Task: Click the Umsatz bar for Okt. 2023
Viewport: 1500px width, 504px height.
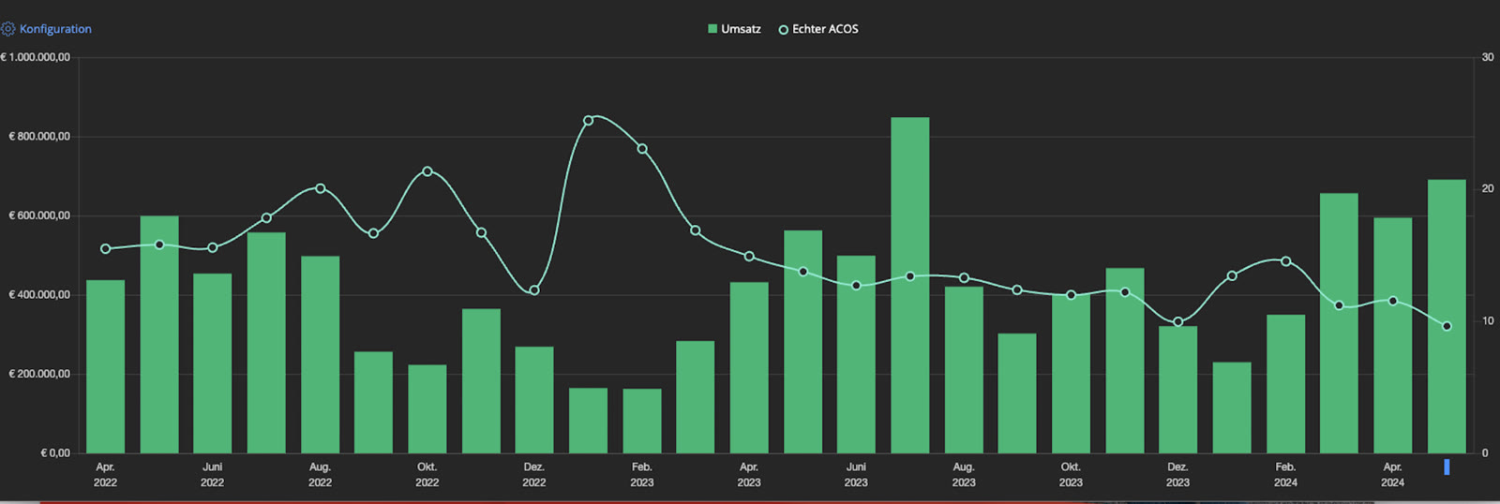Action: [1071, 374]
